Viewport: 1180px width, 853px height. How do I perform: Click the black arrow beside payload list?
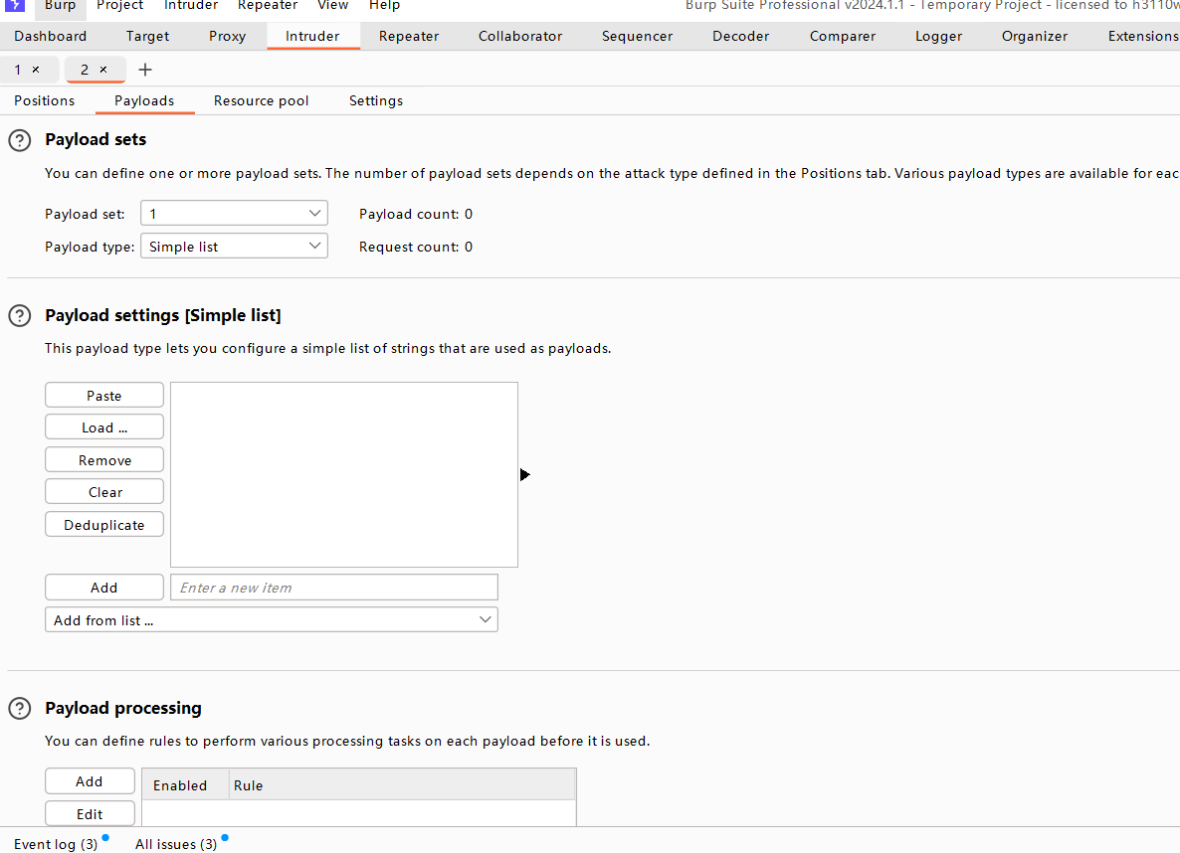click(x=524, y=475)
